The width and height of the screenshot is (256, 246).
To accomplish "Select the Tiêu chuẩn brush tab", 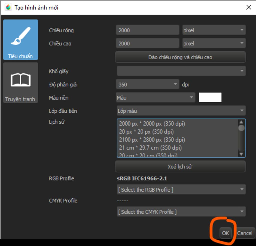I will pos(21,40).
